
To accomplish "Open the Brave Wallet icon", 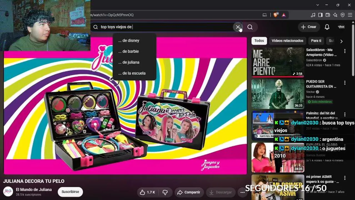I will coord(328,15).
